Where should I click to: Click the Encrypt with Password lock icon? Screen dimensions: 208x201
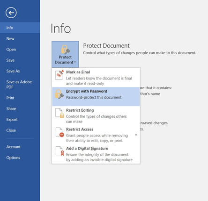(59, 94)
